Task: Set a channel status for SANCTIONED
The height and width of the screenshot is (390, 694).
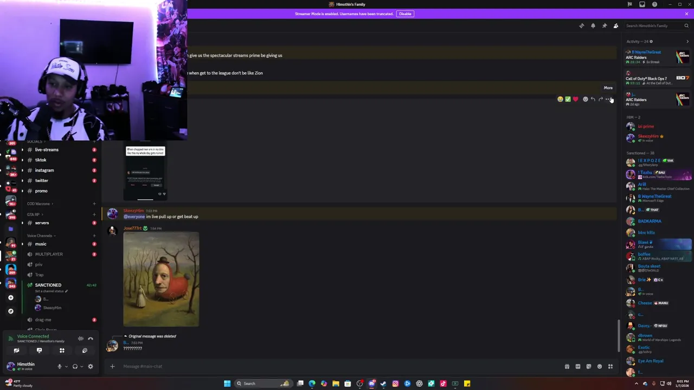Action: (x=51, y=291)
